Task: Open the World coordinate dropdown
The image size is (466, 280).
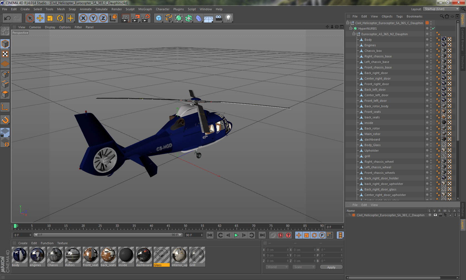Action: tap(277, 267)
